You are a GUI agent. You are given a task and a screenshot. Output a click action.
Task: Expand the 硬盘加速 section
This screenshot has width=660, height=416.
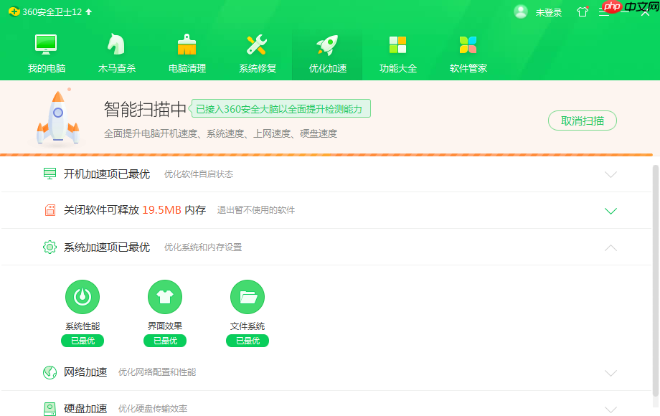point(610,410)
